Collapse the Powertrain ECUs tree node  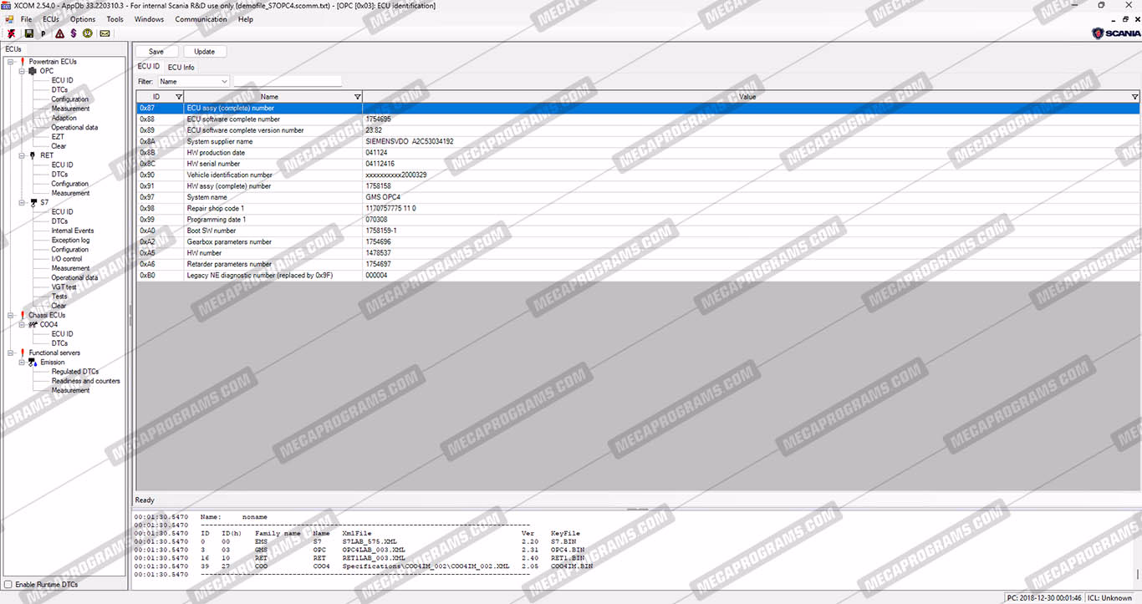click(x=10, y=62)
